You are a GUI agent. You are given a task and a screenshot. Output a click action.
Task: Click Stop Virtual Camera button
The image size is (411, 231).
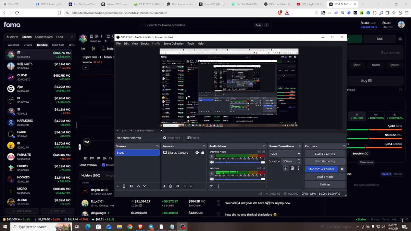coord(321,169)
